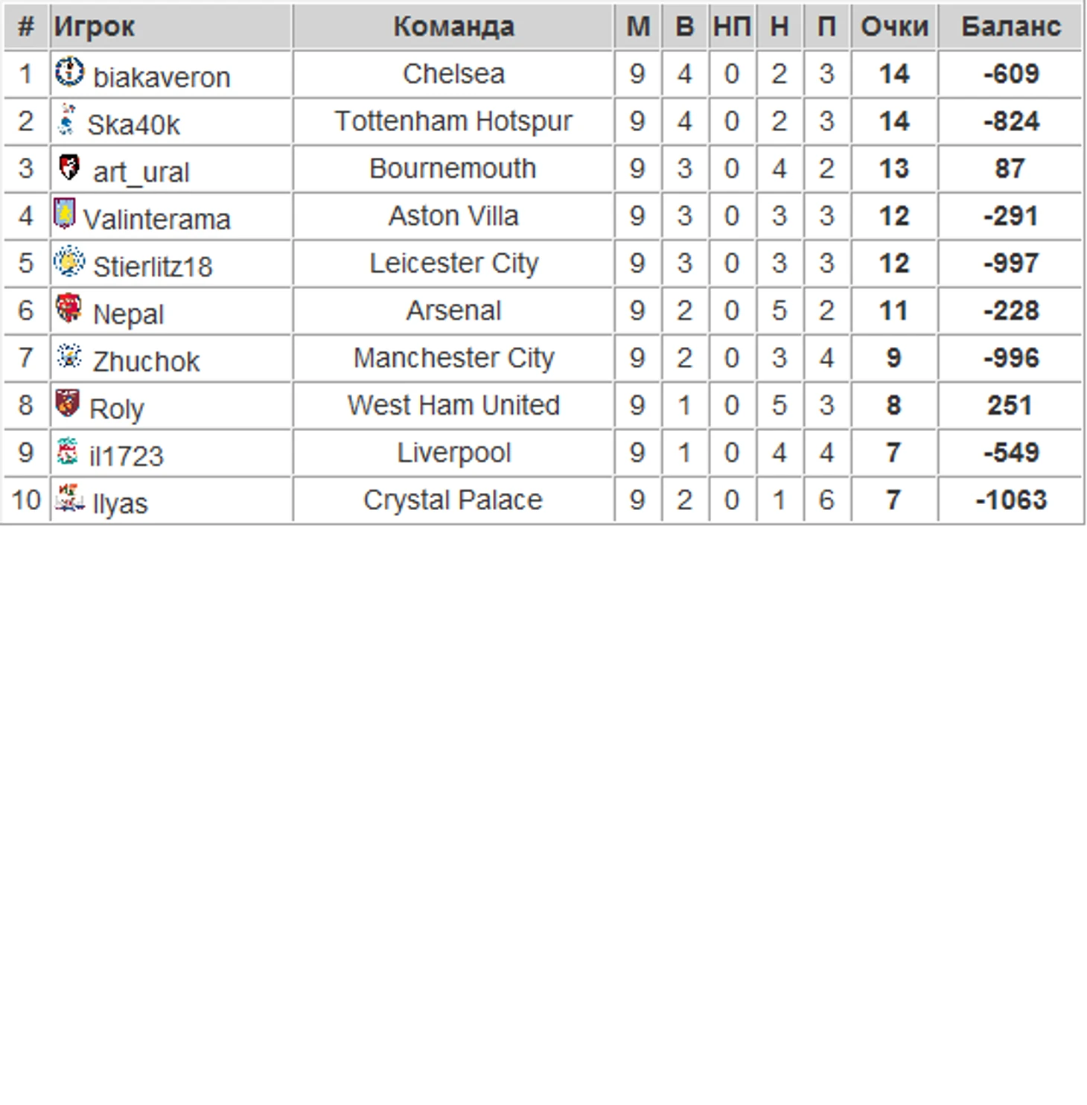Click Crystal Palace balance value -1063
The image size is (1087, 1105).
point(1010,500)
